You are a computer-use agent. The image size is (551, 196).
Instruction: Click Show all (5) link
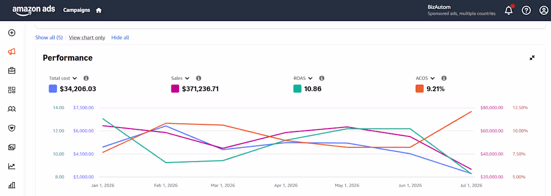pyautogui.click(x=49, y=37)
